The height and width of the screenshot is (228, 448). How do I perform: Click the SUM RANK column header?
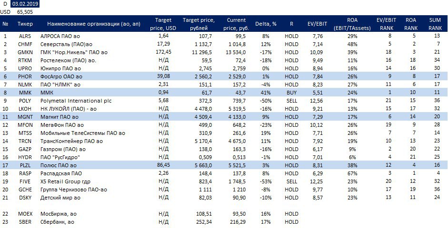coord(435,24)
